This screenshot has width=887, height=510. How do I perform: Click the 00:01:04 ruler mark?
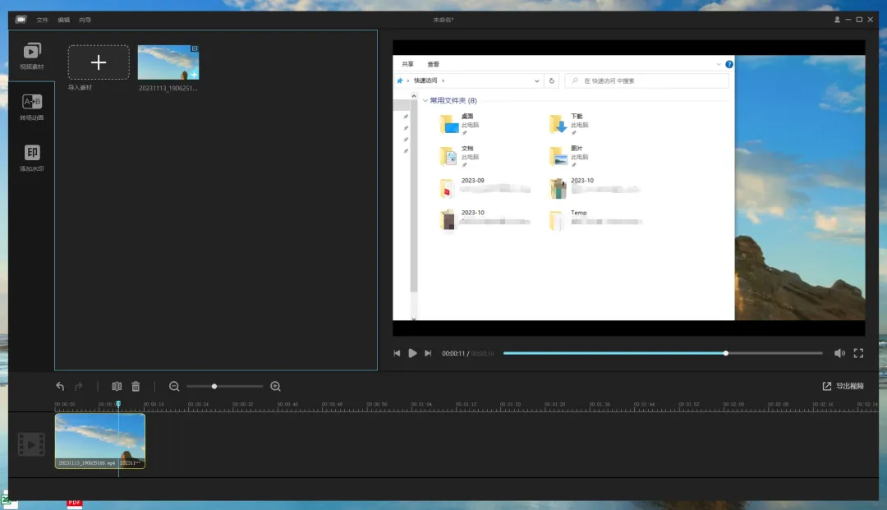(x=421, y=404)
